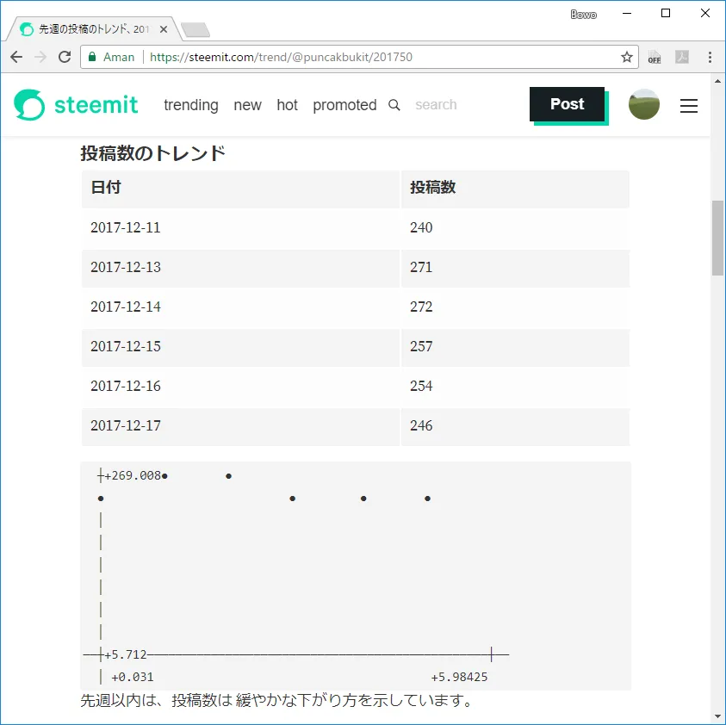Click the 2017-12-14 date cell

(241, 307)
